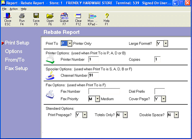Toggle the Totals Only dropdown
192x139 pixels.
pyautogui.click(x=125, y=115)
